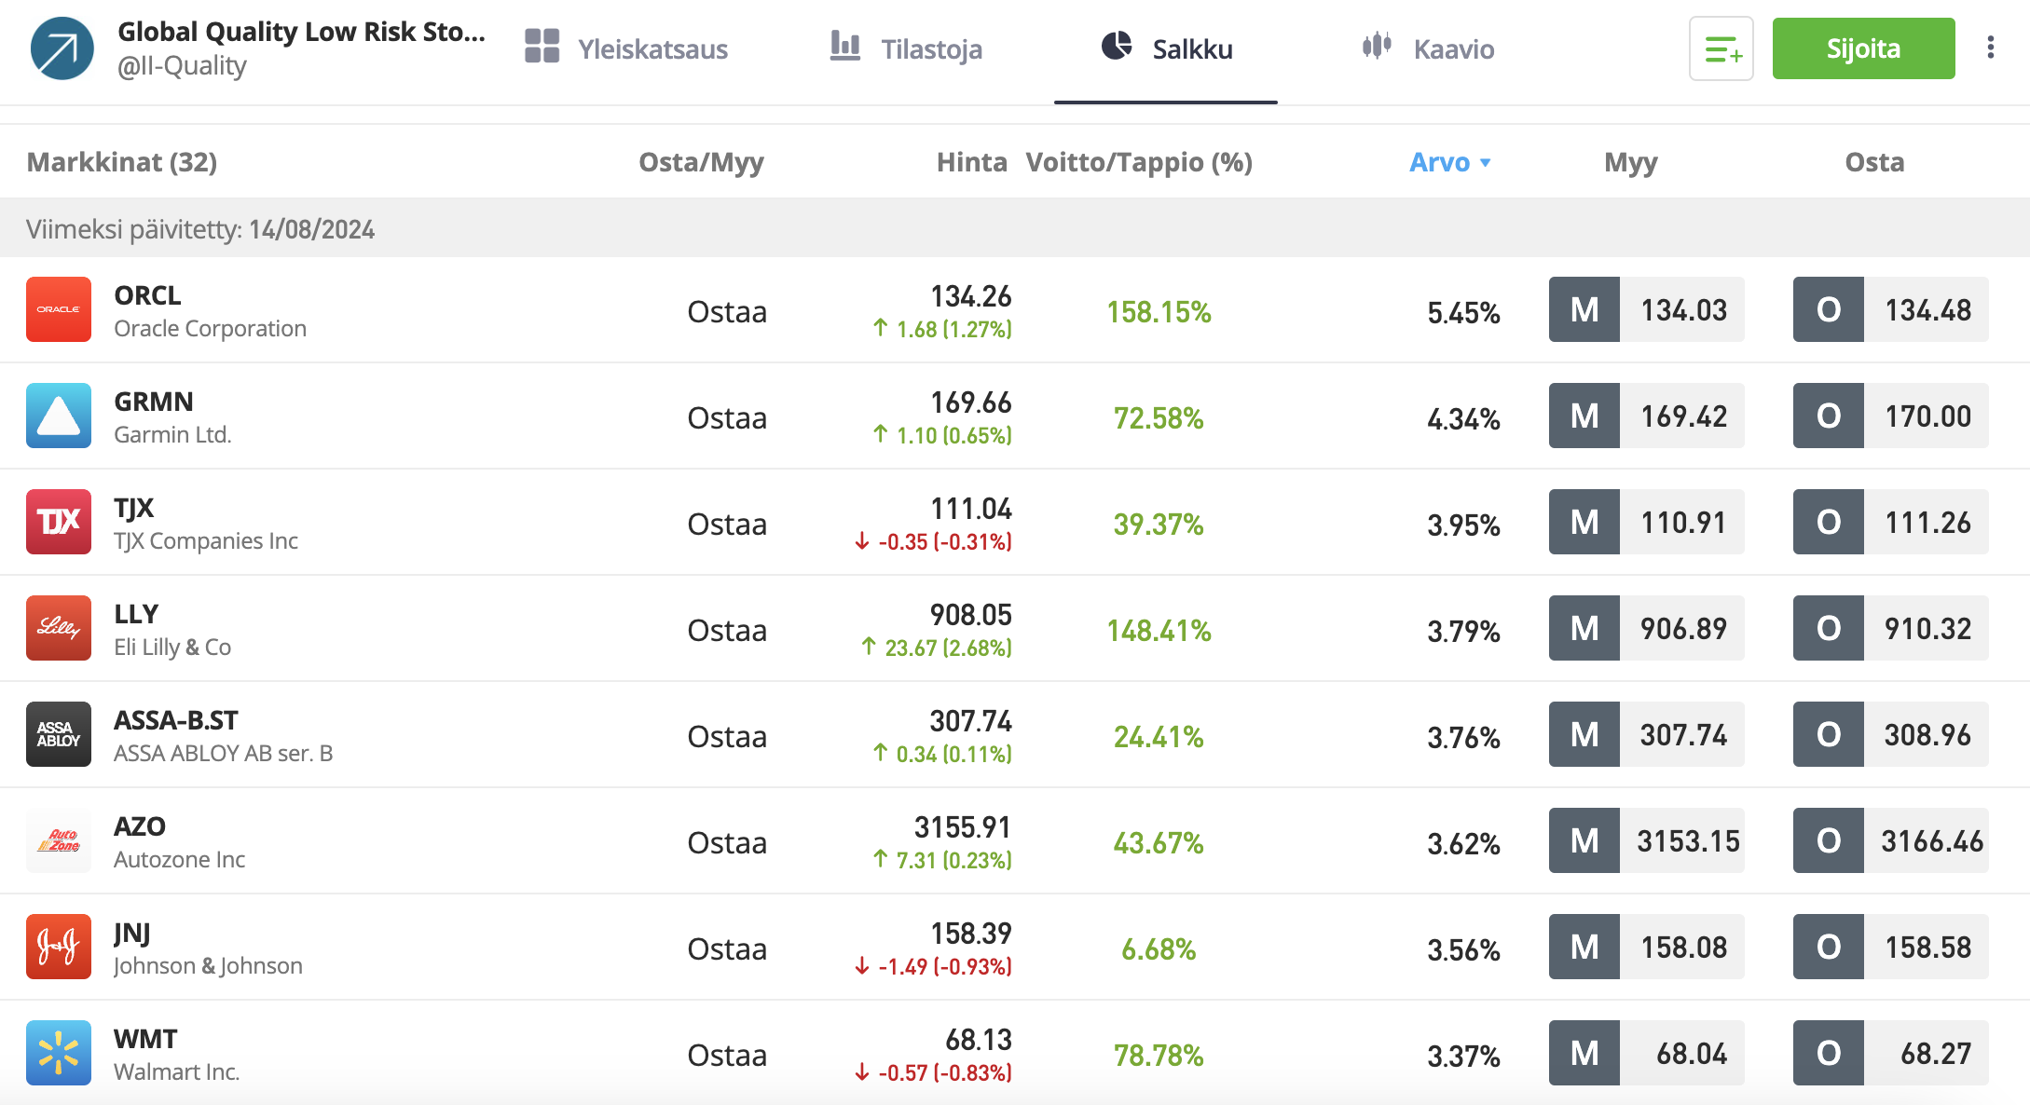This screenshot has width=2030, height=1105.
Task: Open the ORCL ticker name
Action: pyautogui.click(x=147, y=295)
